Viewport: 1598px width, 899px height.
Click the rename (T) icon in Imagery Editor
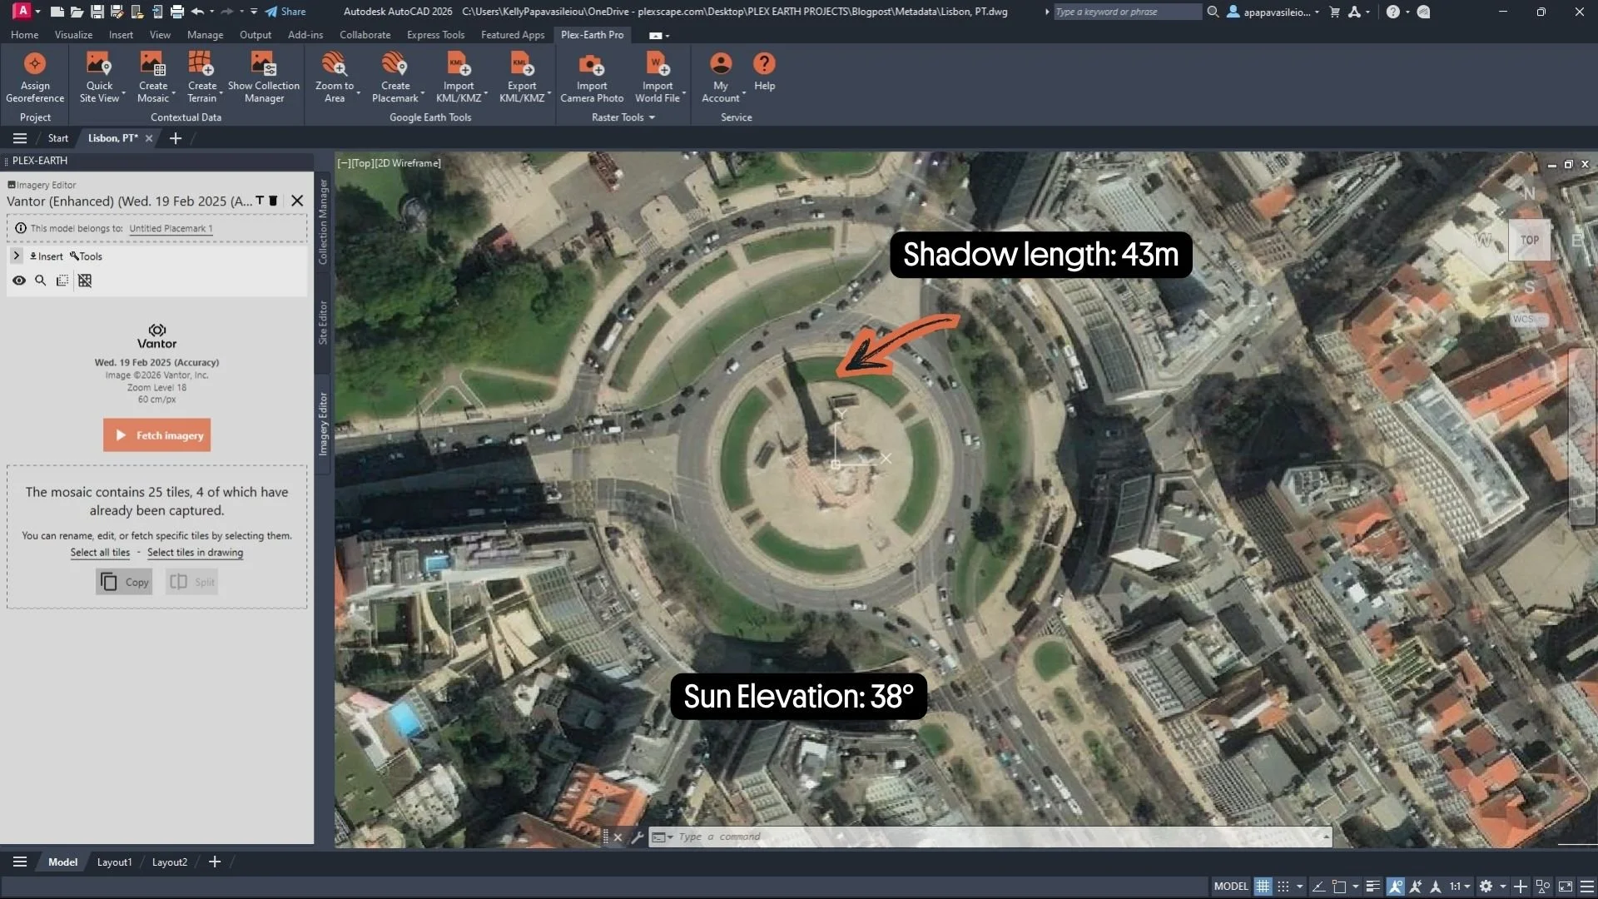click(x=260, y=201)
